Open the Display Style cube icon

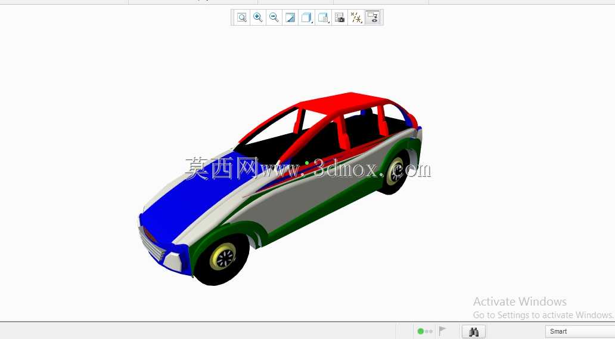pyautogui.click(x=306, y=17)
